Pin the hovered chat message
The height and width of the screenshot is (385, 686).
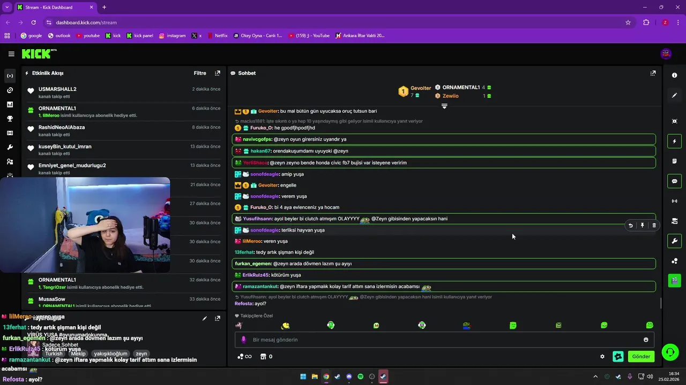[642, 226]
